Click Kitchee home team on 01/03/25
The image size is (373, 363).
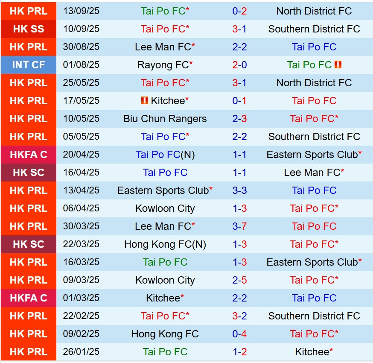[x=163, y=298]
